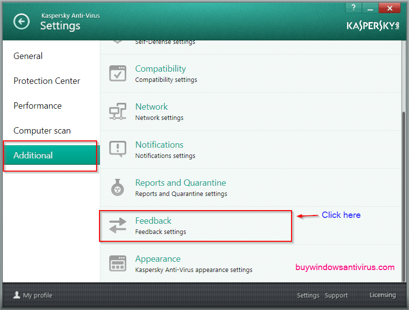Open Licensing in the footer

pyautogui.click(x=383, y=295)
